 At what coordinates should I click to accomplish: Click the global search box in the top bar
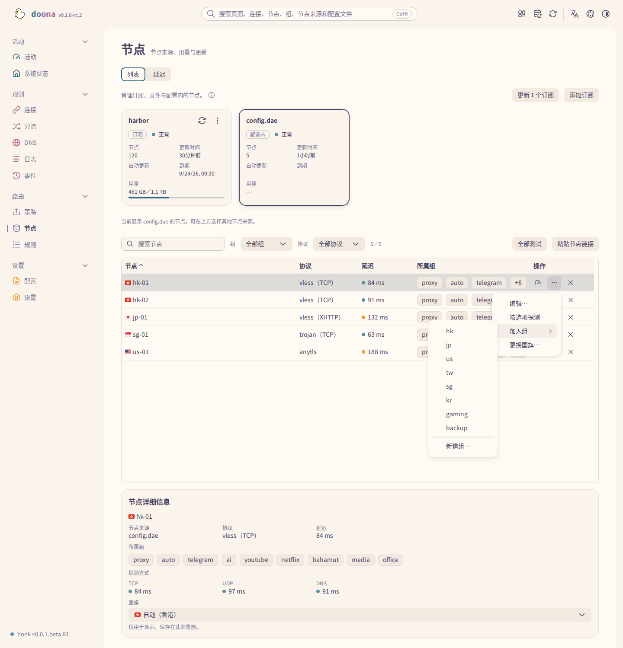coord(309,14)
